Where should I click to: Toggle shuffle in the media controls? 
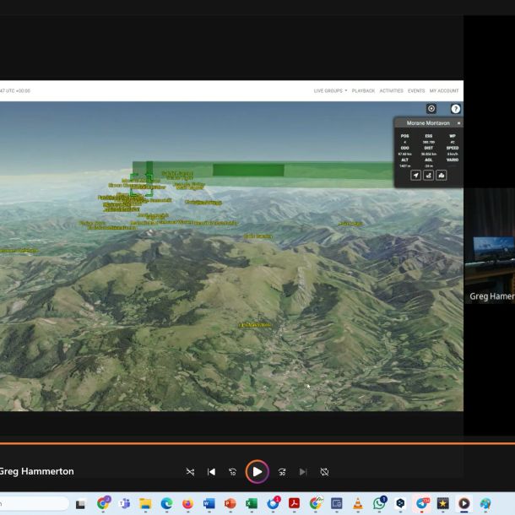pyautogui.click(x=190, y=472)
